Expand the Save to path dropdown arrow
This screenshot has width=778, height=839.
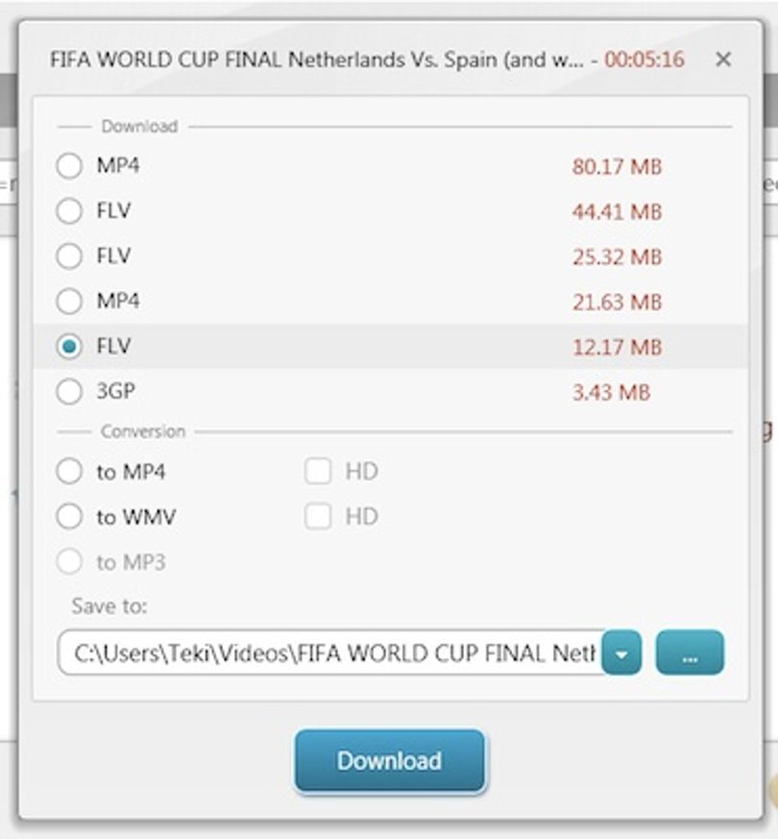click(621, 653)
